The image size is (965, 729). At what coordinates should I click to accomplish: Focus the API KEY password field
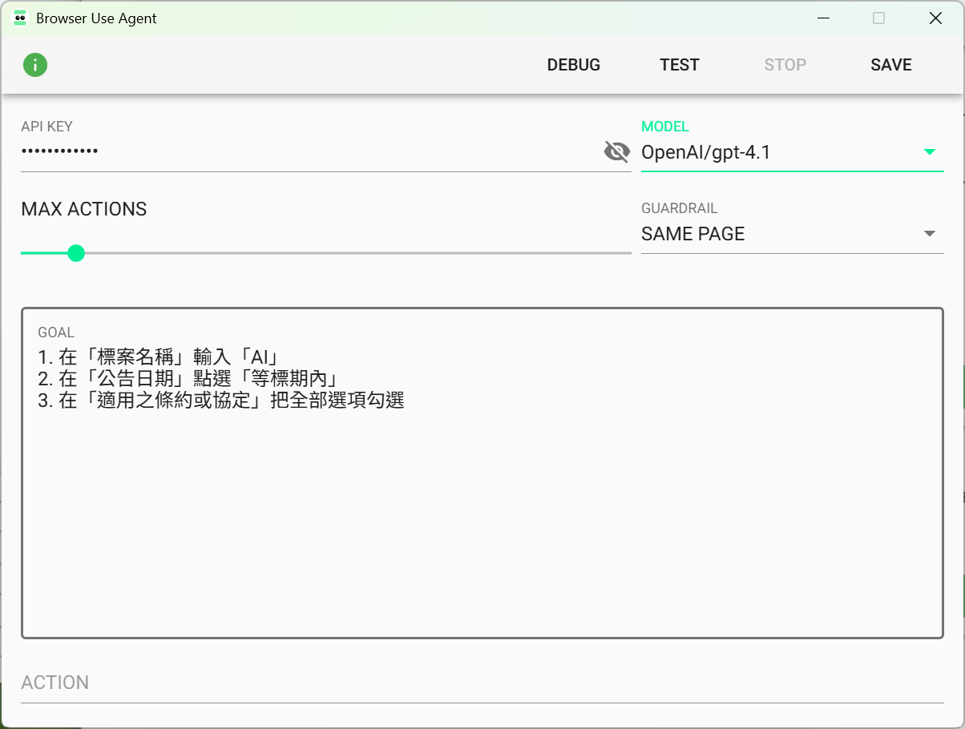(x=305, y=151)
